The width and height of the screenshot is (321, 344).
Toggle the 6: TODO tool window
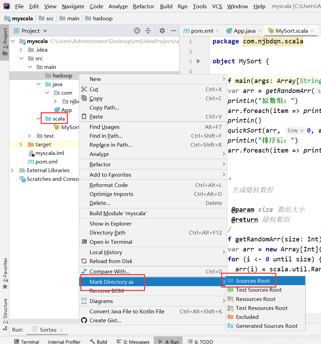pos(200,341)
